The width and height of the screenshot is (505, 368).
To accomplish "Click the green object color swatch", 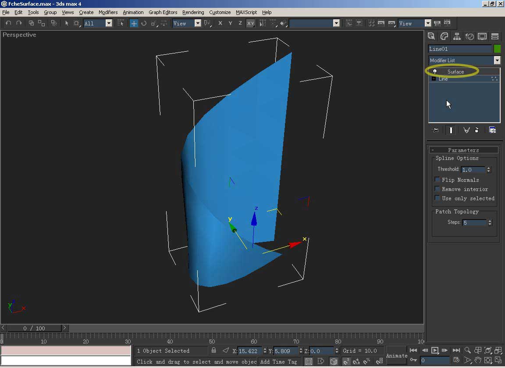I will click(x=497, y=49).
